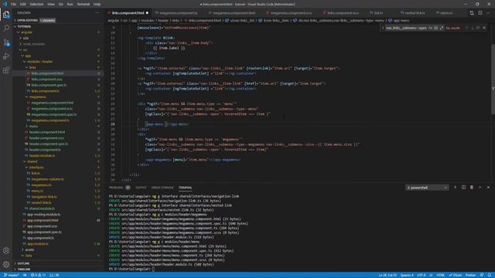Open the Run and Debug view
This screenshot has height=278, width=495.
[x=6, y=56]
